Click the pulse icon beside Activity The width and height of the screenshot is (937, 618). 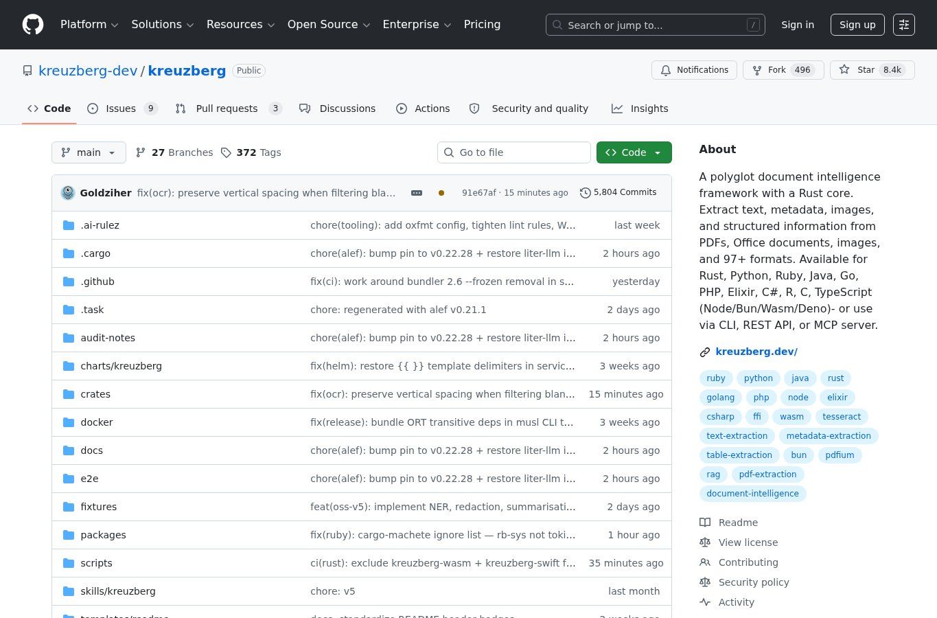point(705,602)
